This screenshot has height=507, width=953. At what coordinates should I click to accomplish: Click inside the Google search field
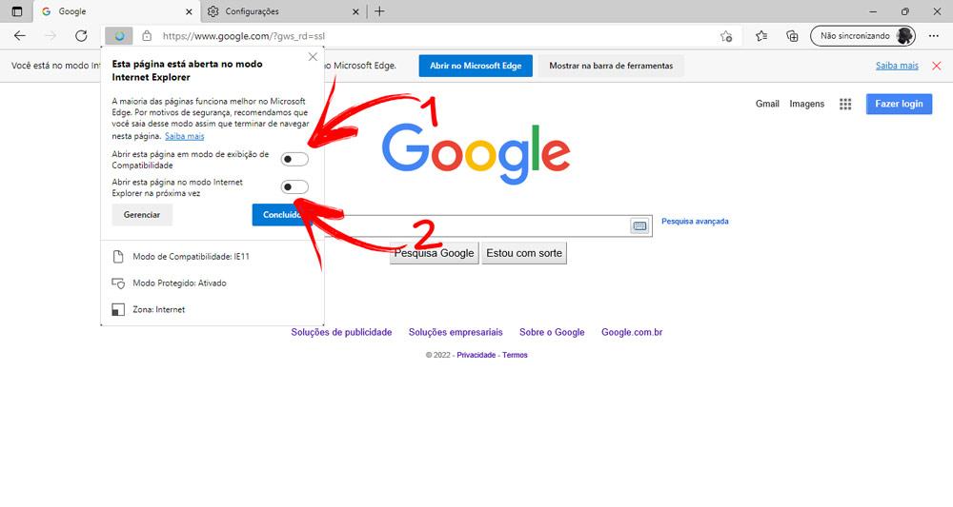point(477,226)
